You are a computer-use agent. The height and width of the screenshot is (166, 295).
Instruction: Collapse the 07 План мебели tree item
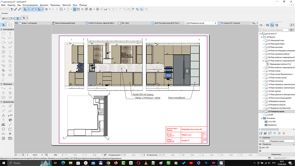pyautogui.click(x=264, y=61)
